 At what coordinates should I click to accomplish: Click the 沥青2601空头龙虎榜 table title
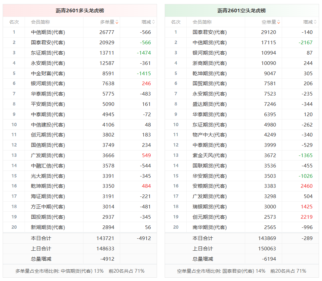click(x=241, y=10)
